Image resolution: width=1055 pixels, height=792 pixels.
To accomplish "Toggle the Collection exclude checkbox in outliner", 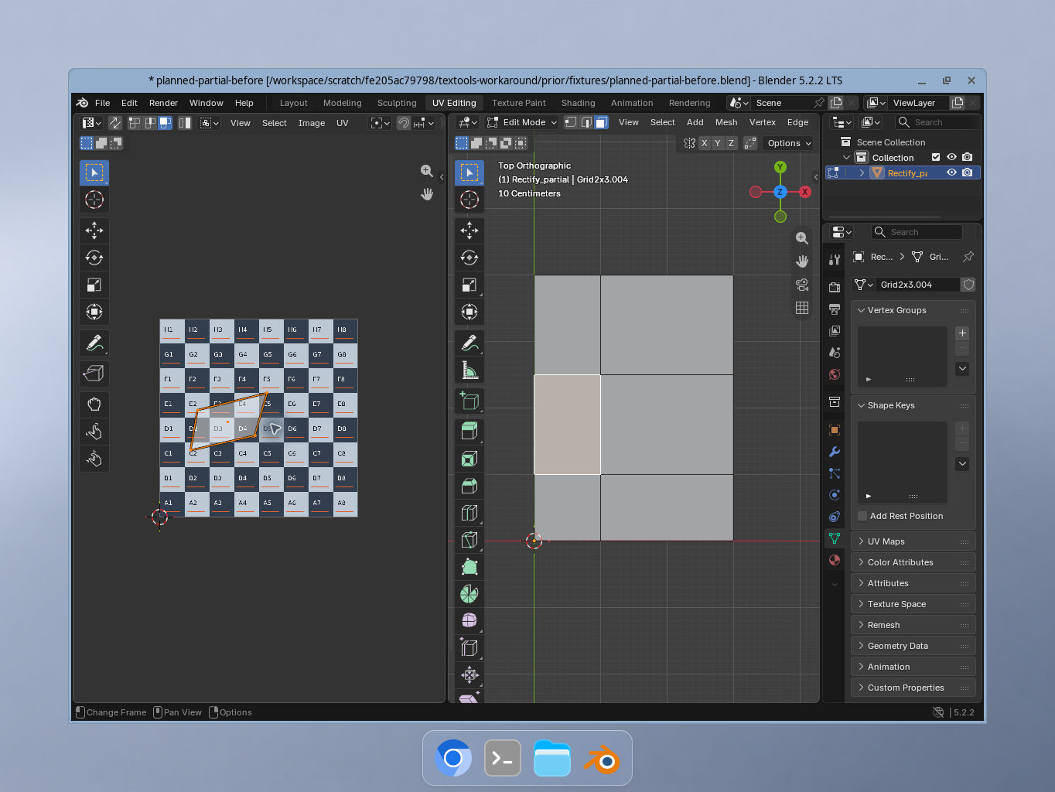I will click(936, 157).
